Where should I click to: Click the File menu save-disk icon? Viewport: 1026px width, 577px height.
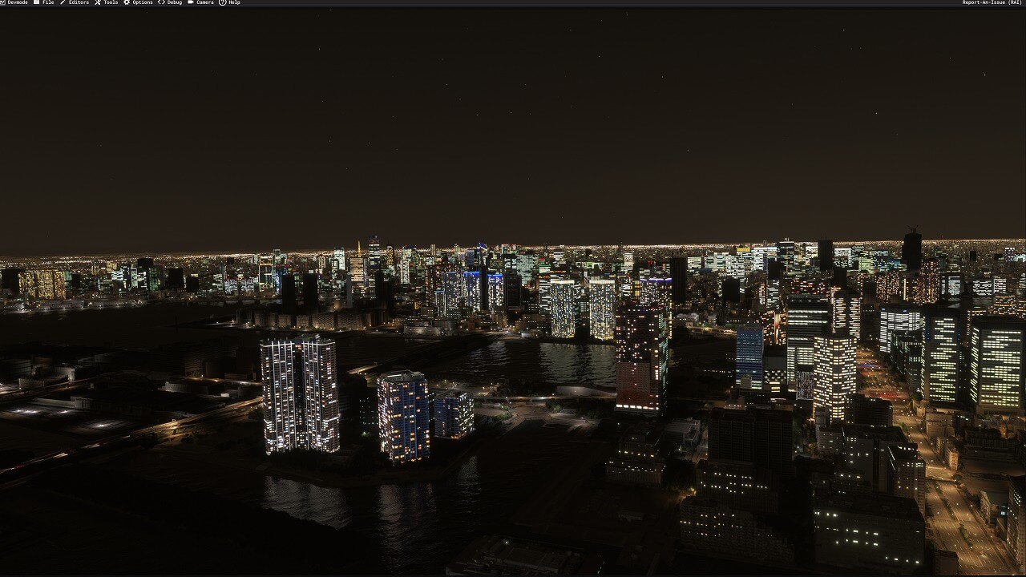coord(36,2)
